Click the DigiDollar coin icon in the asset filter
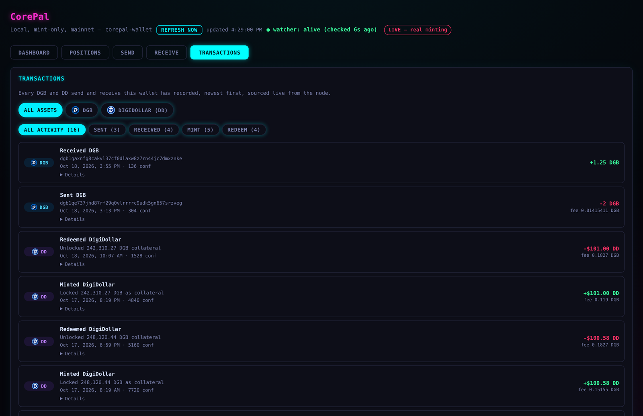This screenshot has width=643, height=416. (x=111, y=110)
